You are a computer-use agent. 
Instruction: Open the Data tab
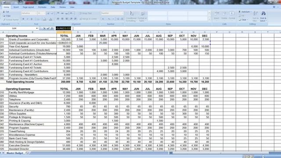(x=53, y=7)
